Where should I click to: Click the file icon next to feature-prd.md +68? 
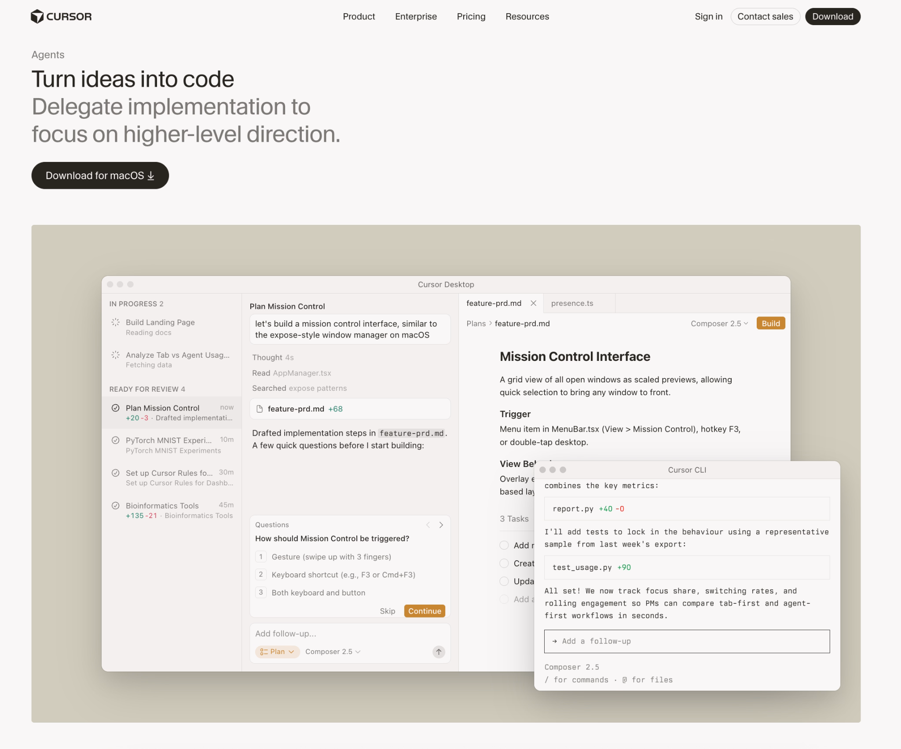click(260, 409)
